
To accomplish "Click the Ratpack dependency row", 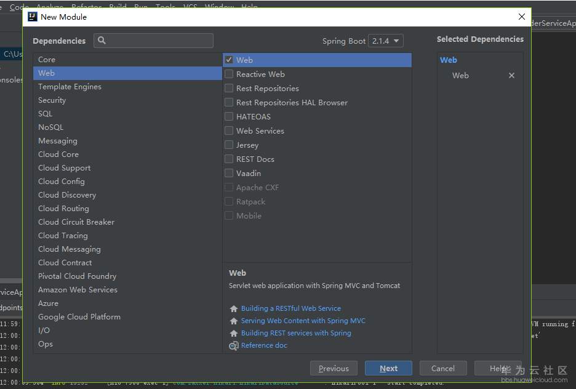I will (x=318, y=202).
